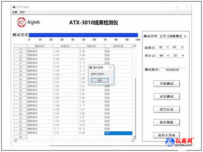Close the 提示信息 dialog with X
Viewport: 203px width, 152px height.
[110, 67]
